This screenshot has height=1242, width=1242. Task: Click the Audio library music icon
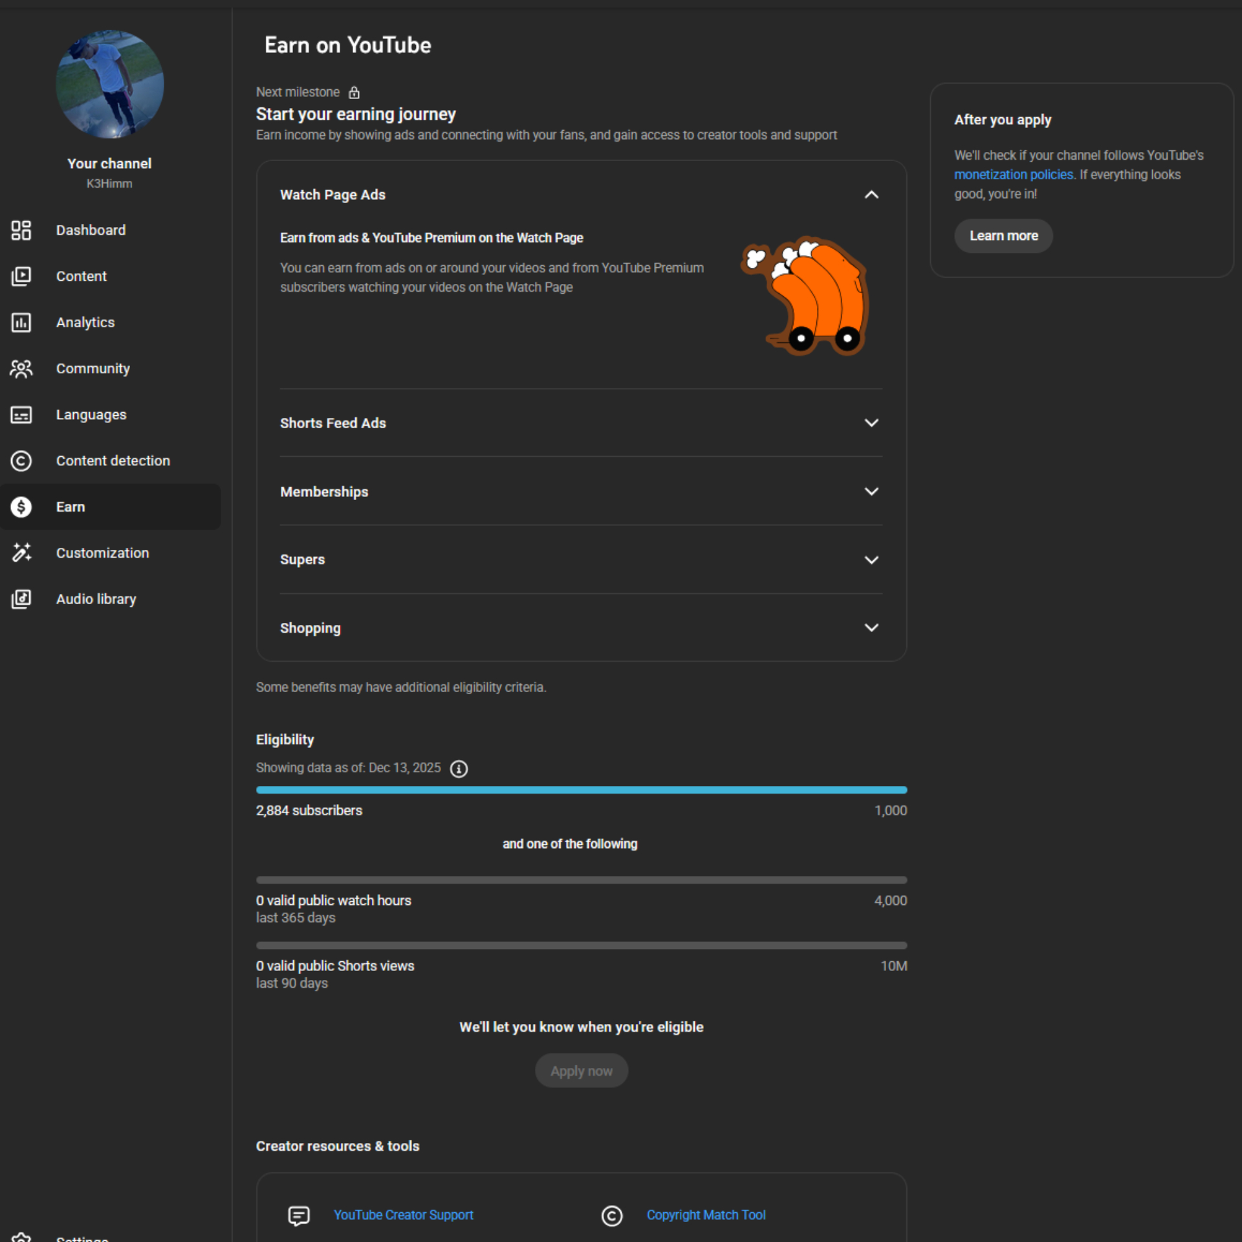(21, 599)
